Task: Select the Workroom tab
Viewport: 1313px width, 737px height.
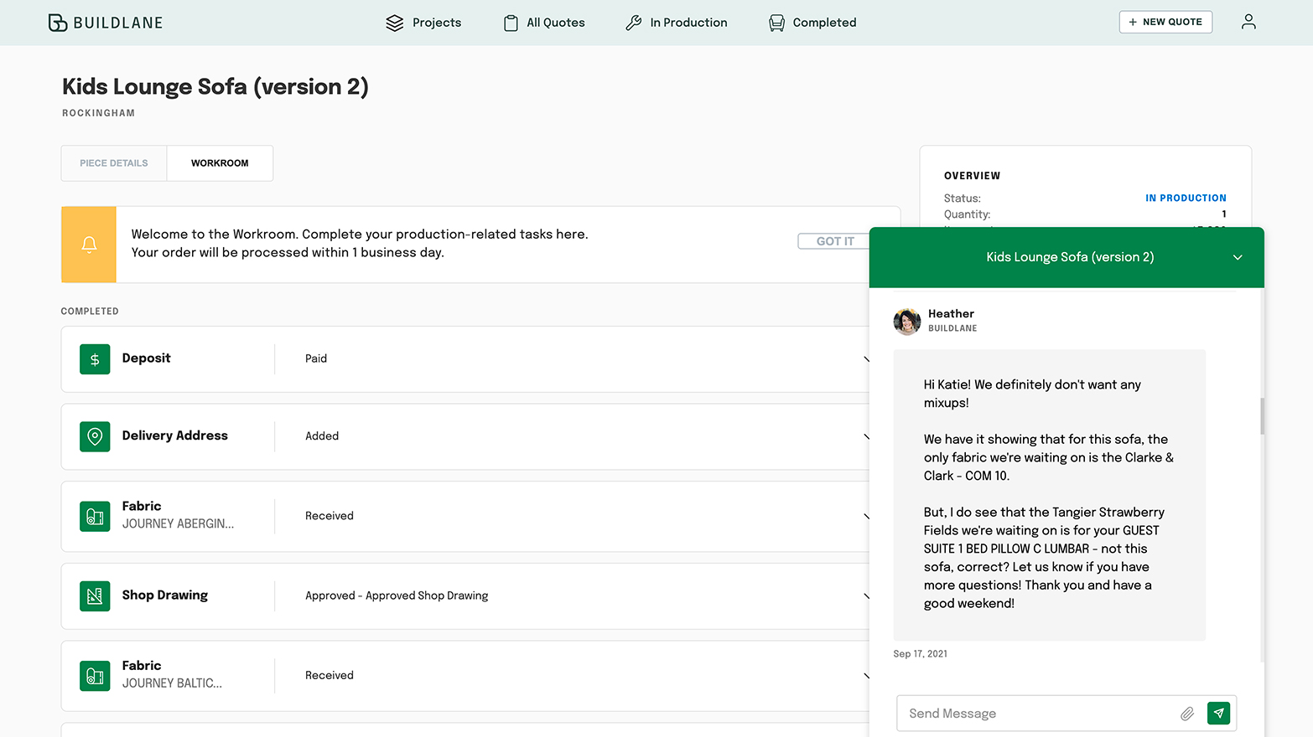Action: (x=220, y=163)
